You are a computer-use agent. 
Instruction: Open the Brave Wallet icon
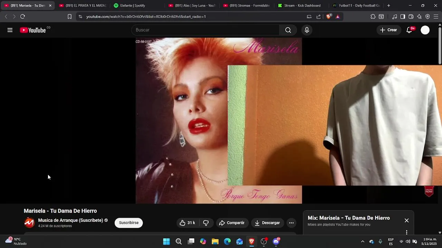(411, 17)
